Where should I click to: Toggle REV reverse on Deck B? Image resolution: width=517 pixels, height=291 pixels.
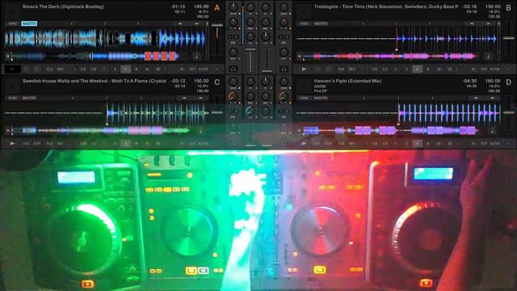click(x=352, y=70)
